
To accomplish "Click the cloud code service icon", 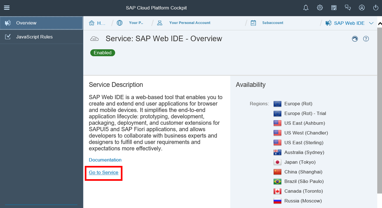I will [95, 39].
